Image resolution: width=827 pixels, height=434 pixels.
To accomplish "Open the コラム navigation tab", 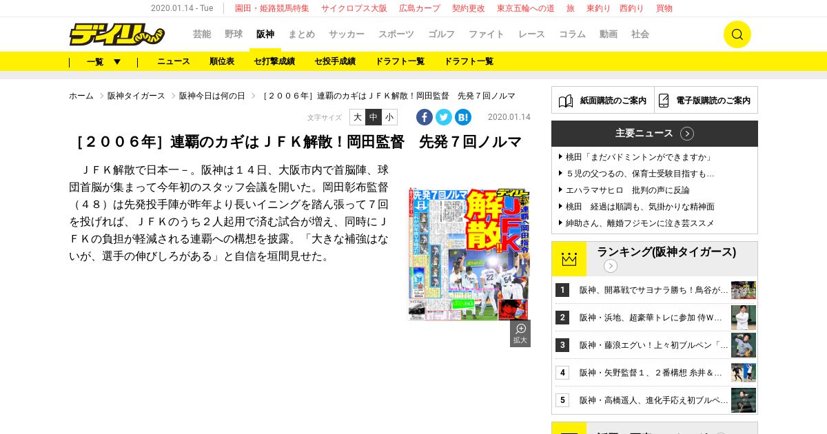I will (572, 34).
